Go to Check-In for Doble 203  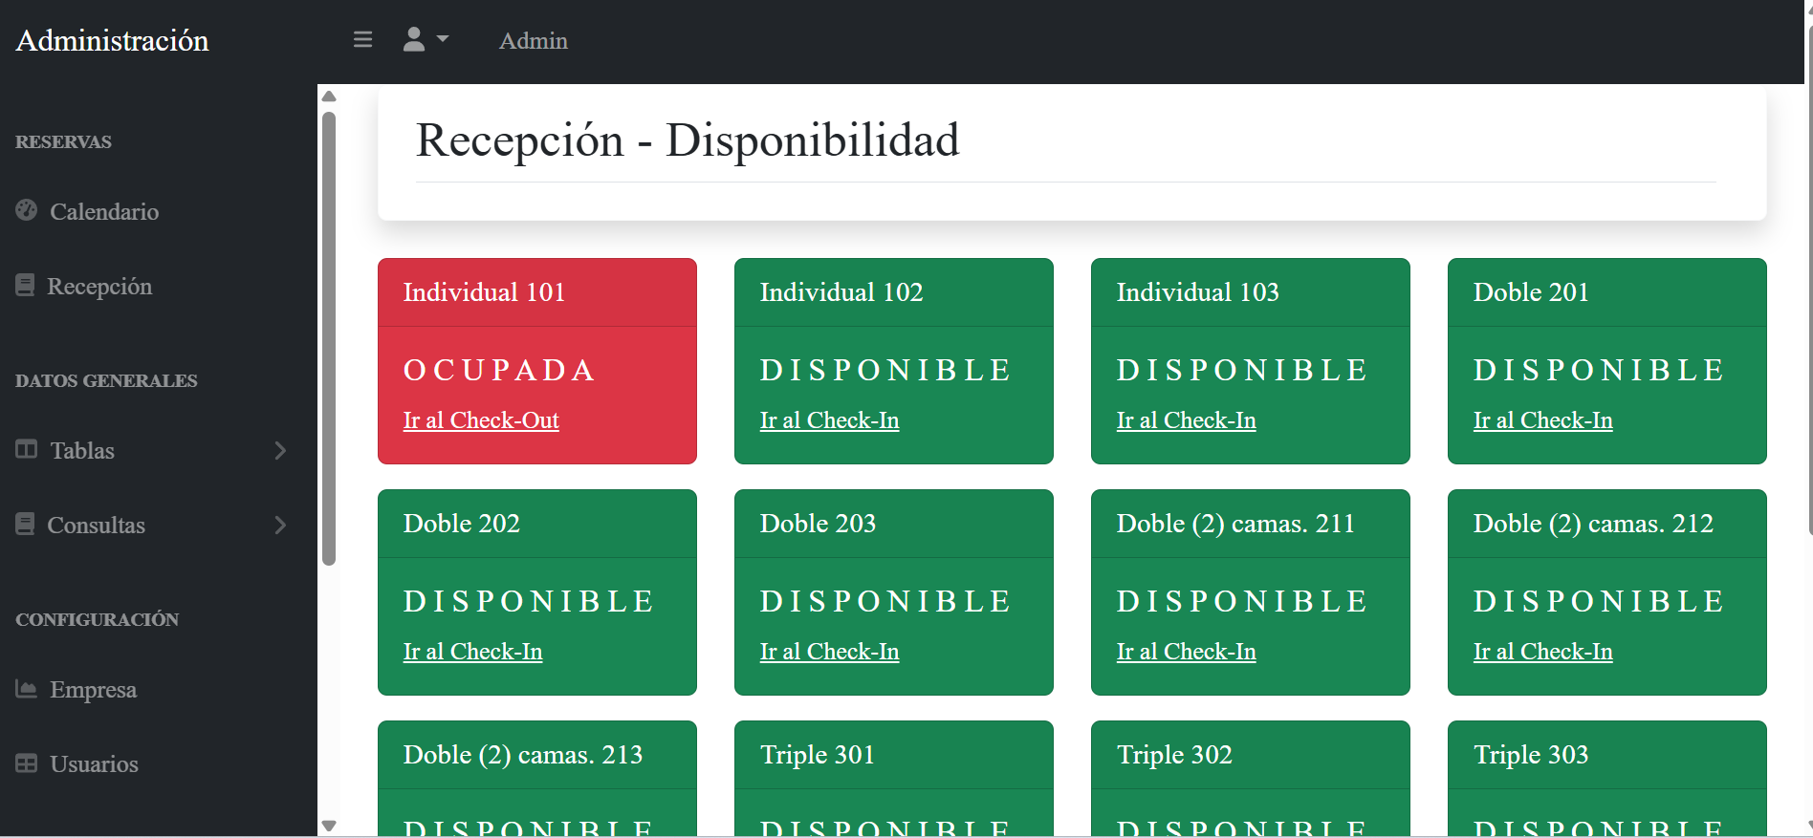point(829,652)
